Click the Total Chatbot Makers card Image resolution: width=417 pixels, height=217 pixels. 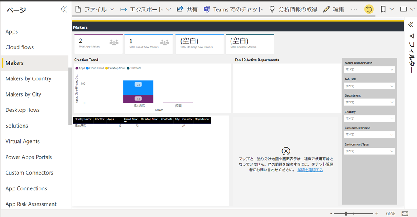point(250,44)
